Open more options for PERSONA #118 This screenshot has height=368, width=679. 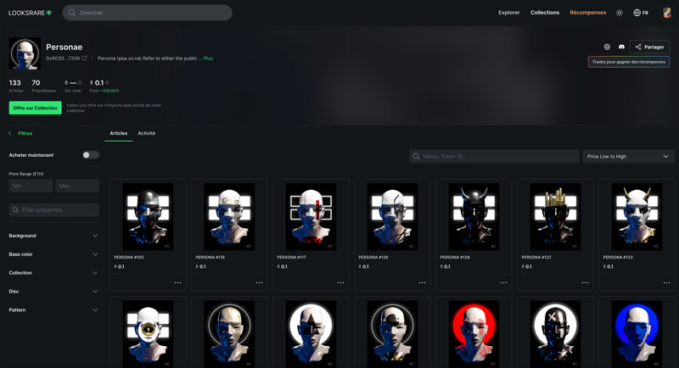[x=259, y=282]
